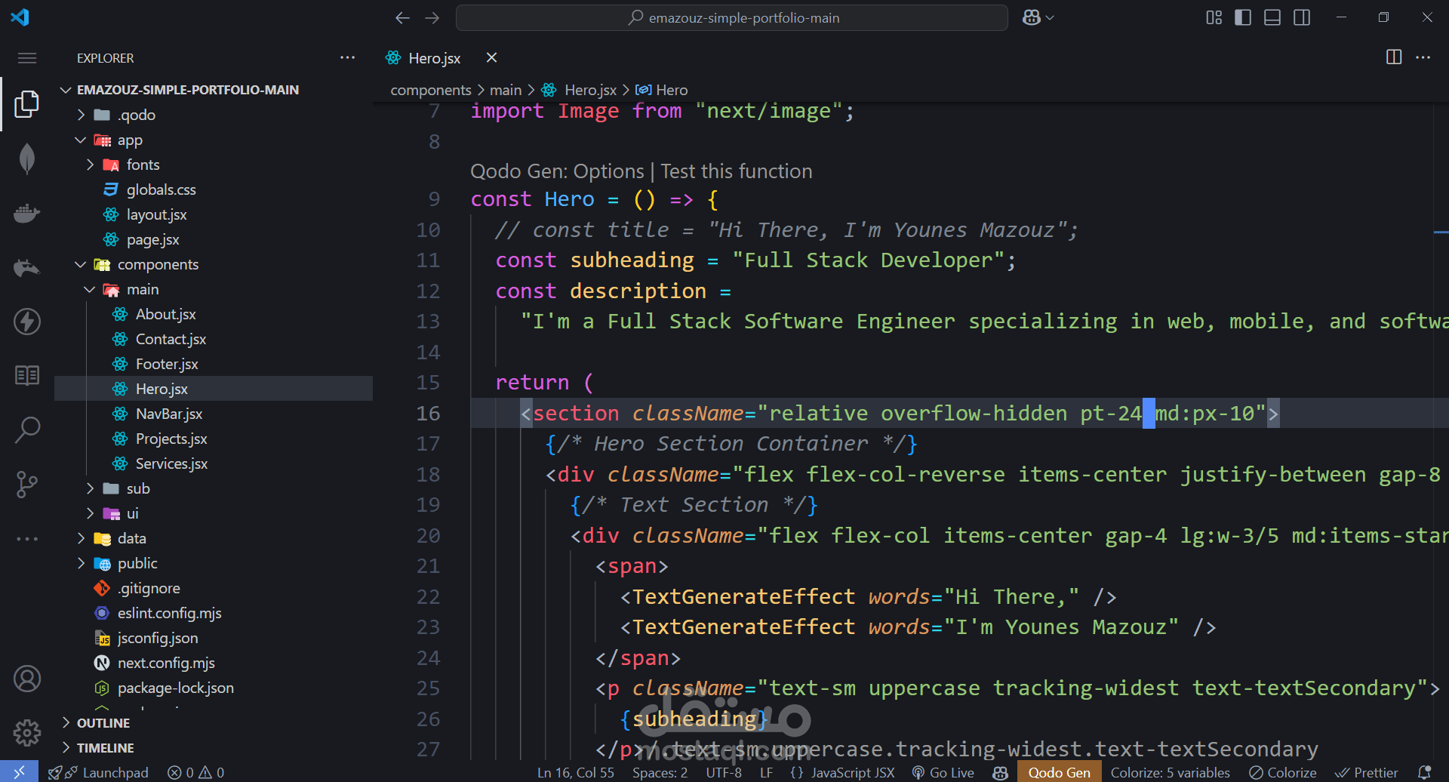Viewport: 1449px width, 782px height.
Task: Toggle the primary side bar layout button
Action: [x=1242, y=17]
